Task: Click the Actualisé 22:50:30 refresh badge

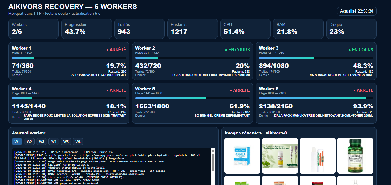Action: 356,11
